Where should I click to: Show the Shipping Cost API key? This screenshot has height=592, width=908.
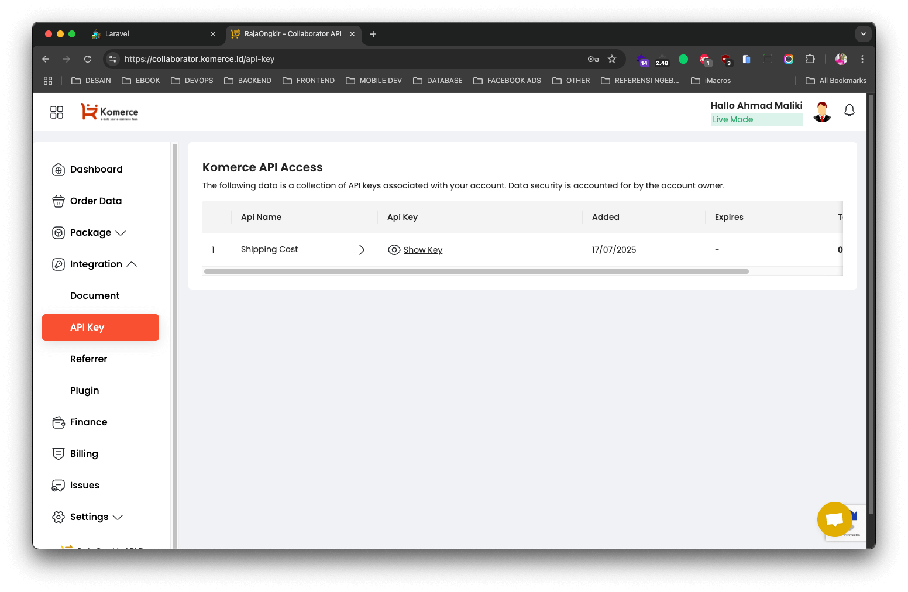click(x=423, y=250)
